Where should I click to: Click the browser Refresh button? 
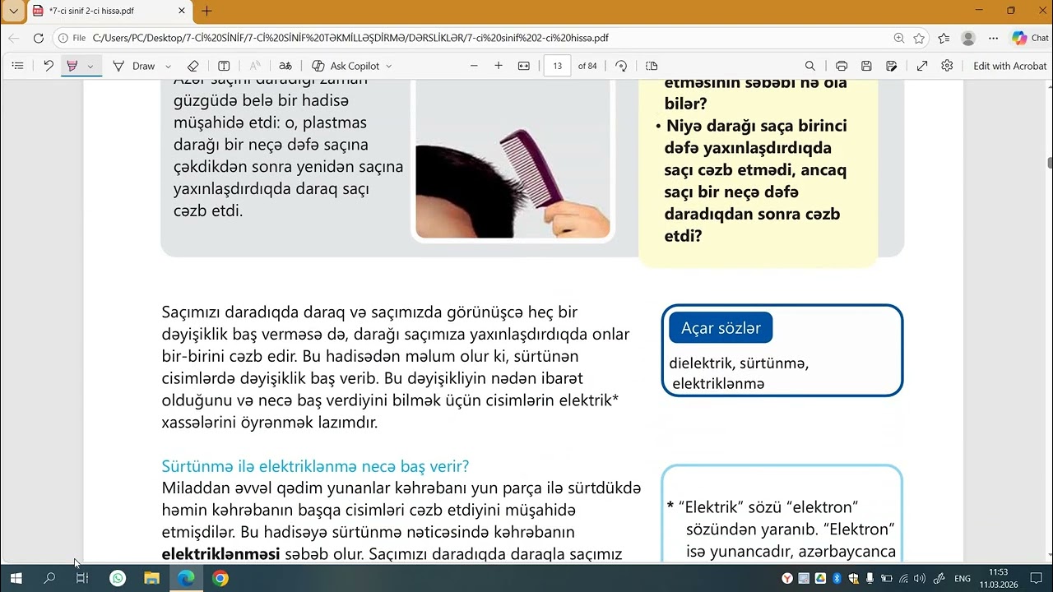pyautogui.click(x=38, y=38)
